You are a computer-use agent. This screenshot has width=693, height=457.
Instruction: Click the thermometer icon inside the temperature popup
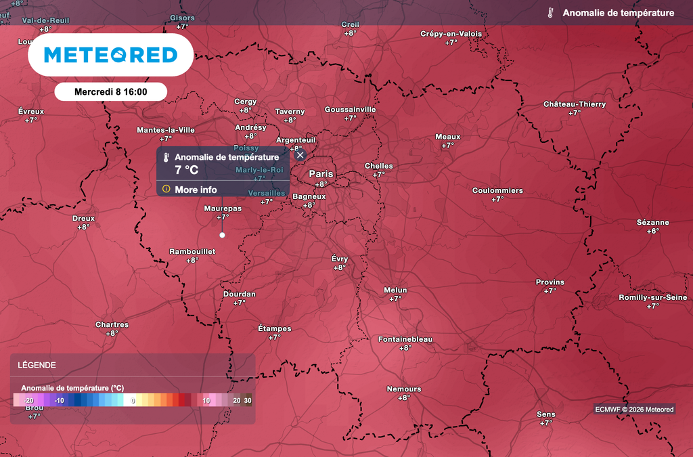[164, 157]
